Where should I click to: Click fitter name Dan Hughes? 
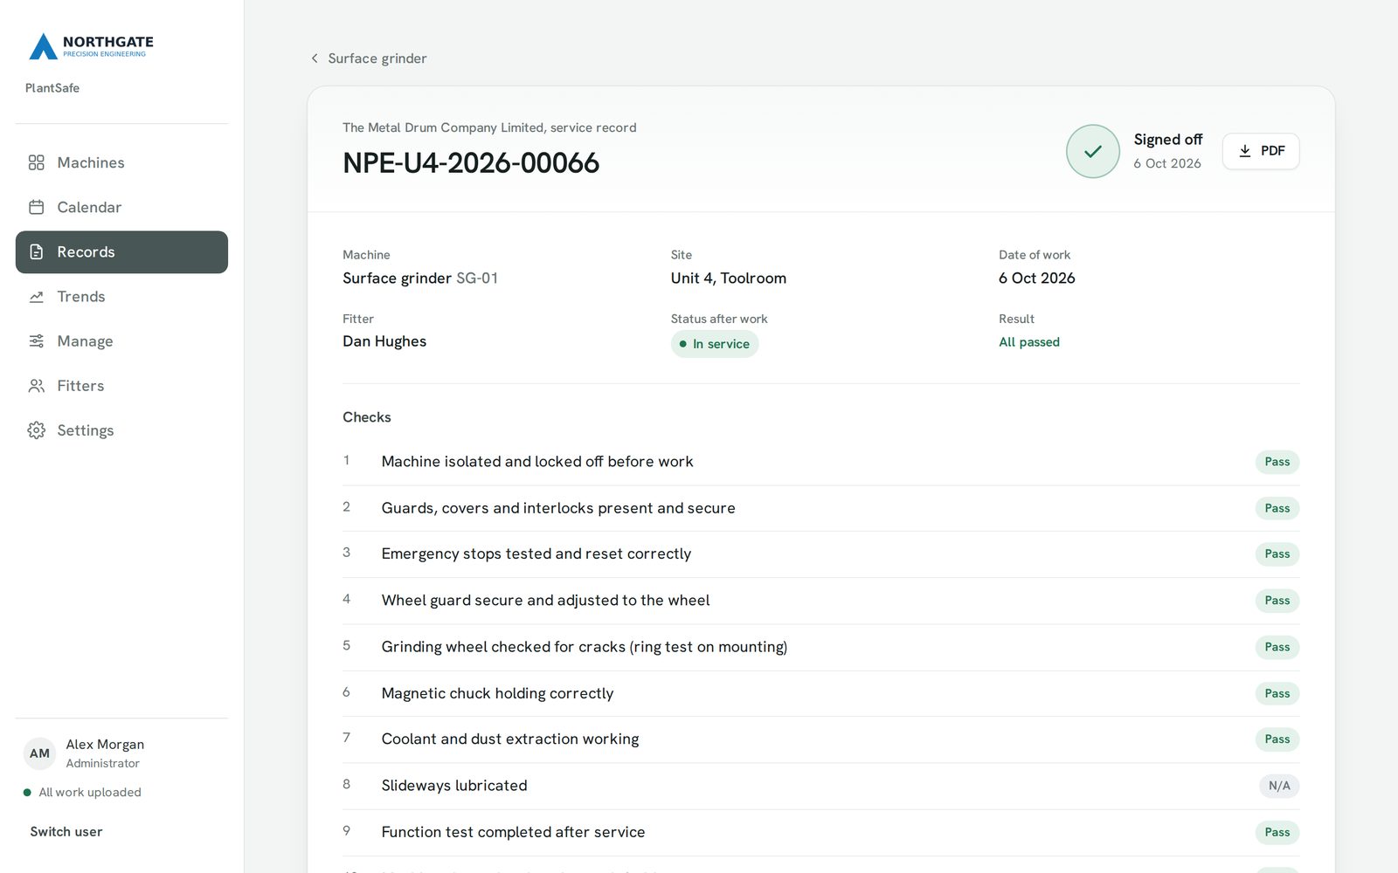[384, 341]
